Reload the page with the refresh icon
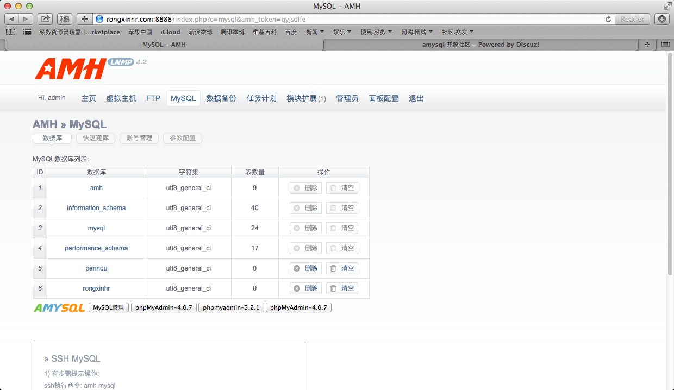Image resolution: width=674 pixels, height=390 pixels. coord(608,19)
